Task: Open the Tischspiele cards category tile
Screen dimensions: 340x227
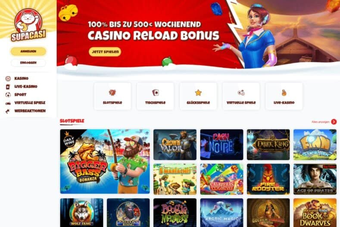Action: 155,96
